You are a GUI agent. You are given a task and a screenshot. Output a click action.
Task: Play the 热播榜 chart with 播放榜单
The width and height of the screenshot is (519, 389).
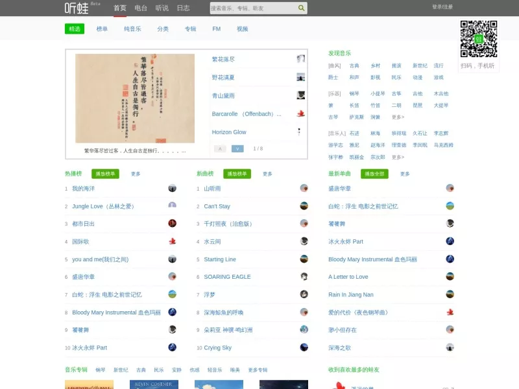[x=105, y=174]
